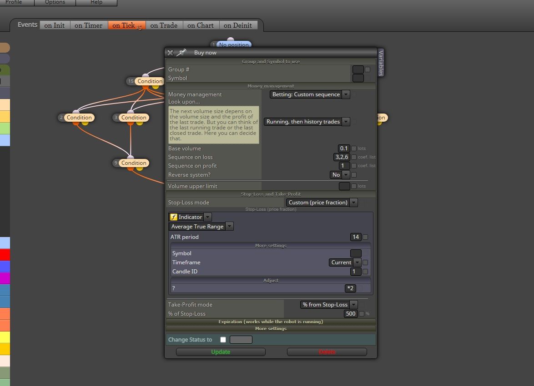The image size is (534, 386).
Task: Click the ATR period 14 field
Action: pos(356,237)
